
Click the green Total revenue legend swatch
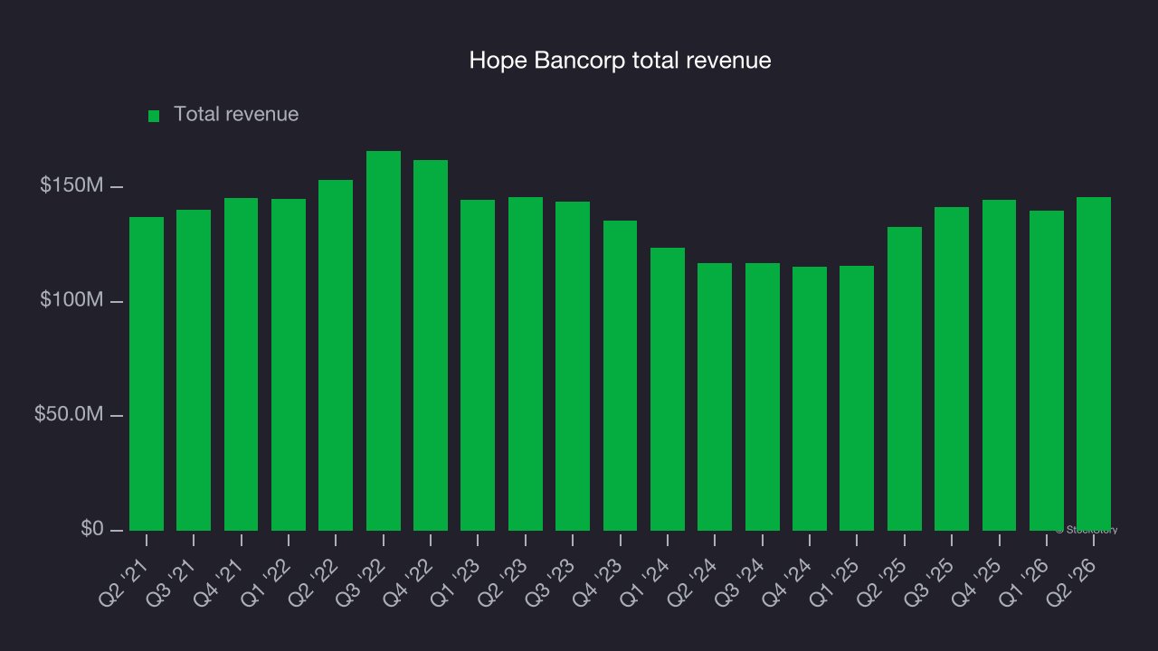(x=154, y=116)
